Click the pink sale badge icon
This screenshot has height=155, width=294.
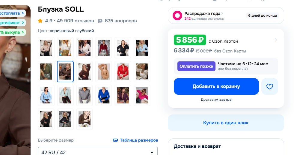click(x=178, y=15)
